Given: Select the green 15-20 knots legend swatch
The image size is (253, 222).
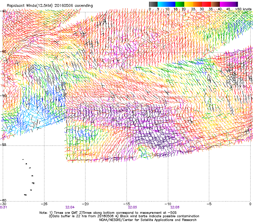Looking at the screenshot, I should (x=180, y=4).
